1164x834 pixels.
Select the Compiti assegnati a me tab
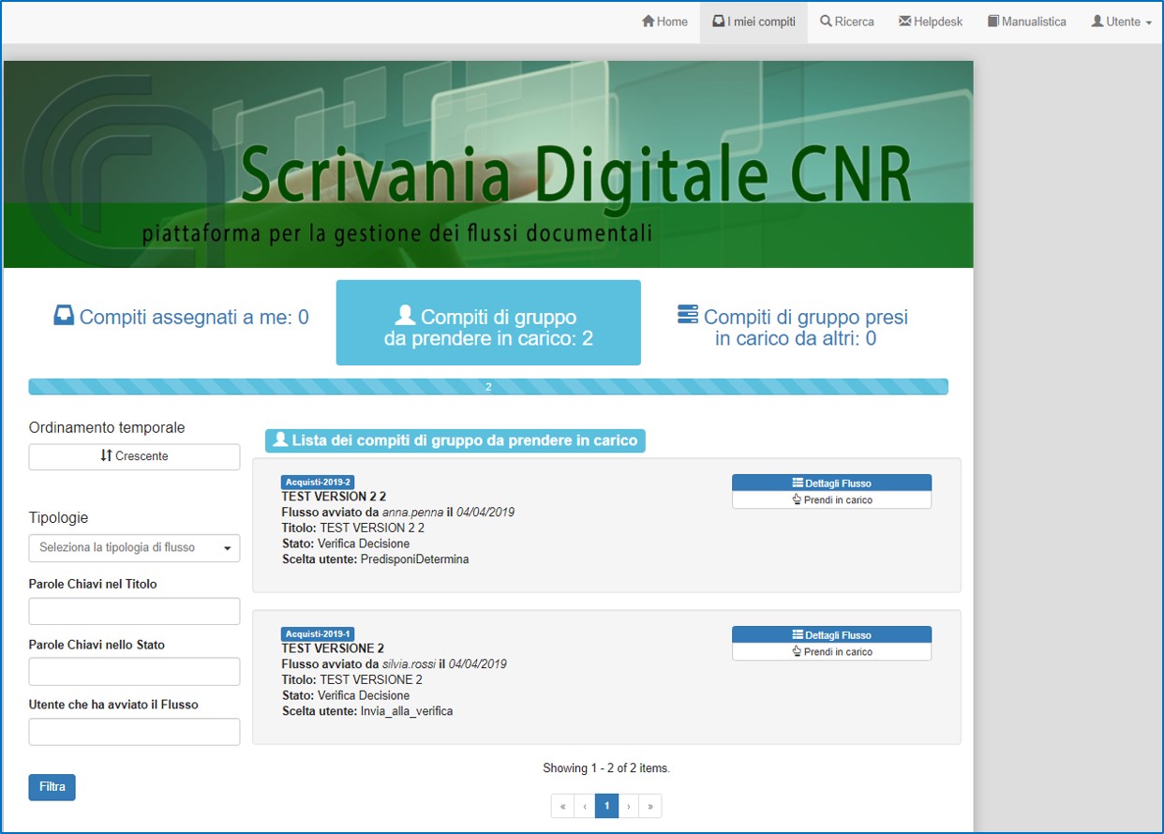tap(181, 318)
